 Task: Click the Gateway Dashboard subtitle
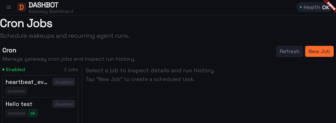(x=51, y=11)
